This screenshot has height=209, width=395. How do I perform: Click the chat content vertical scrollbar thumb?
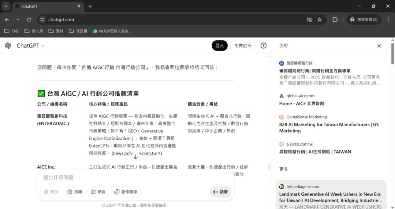[x=269, y=167]
